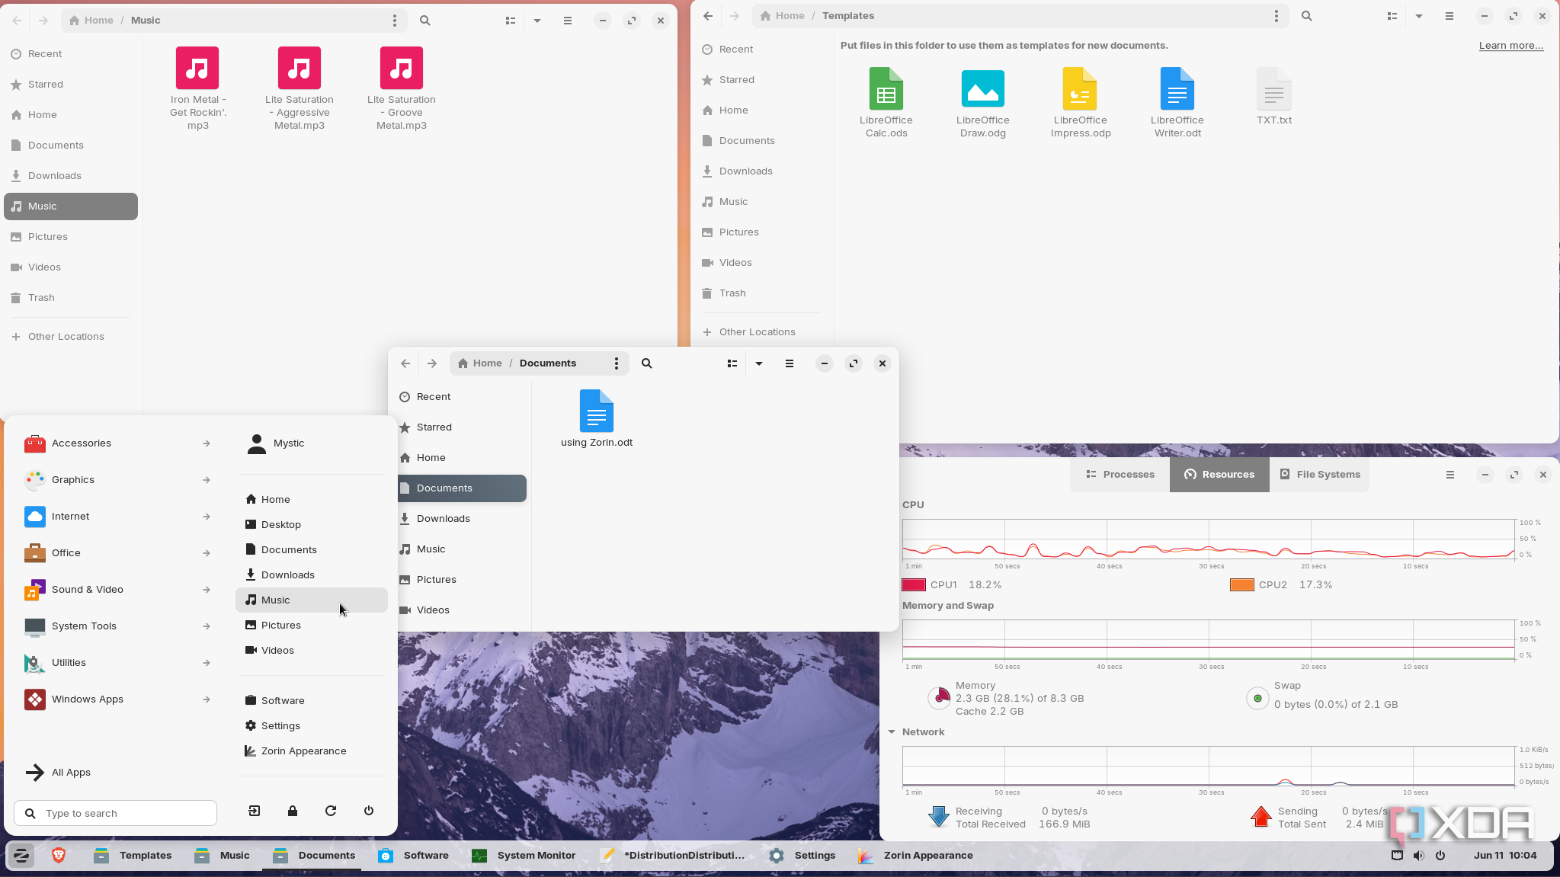The image size is (1560, 877).
Task: Open LibreOffice Draw.odg template
Action: [x=982, y=102]
